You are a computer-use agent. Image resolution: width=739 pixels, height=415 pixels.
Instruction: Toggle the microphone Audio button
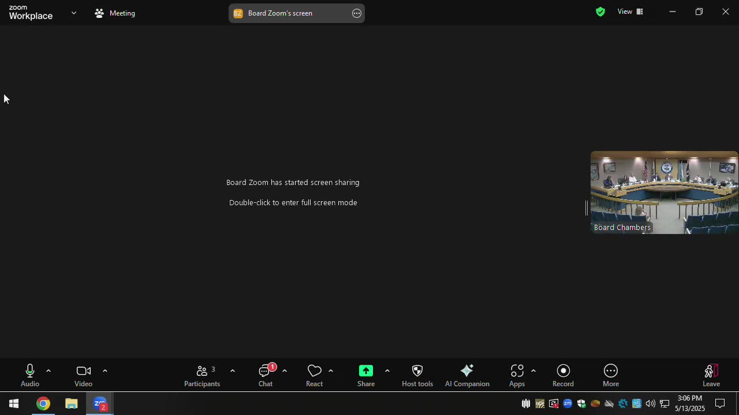click(x=30, y=375)
